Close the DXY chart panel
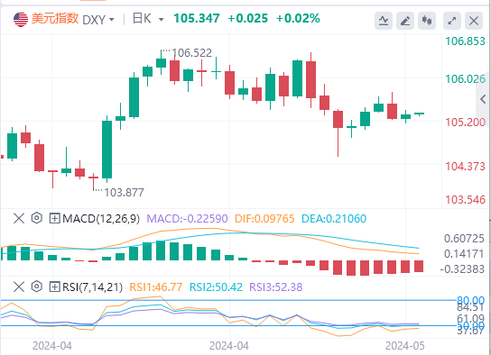The image size is (491, 355). [474, 21]
